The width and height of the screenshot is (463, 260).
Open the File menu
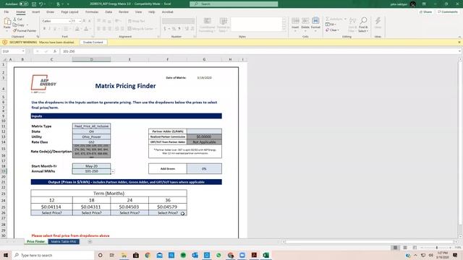pyautogui.click(x=7, y=12)
